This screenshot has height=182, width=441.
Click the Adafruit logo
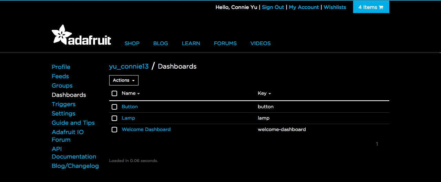[81, 35]
